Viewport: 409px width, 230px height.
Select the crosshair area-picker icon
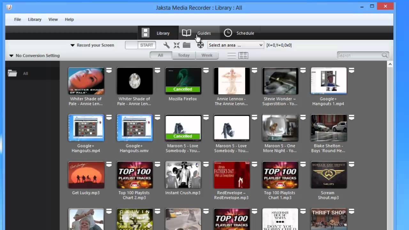(200, 45)
